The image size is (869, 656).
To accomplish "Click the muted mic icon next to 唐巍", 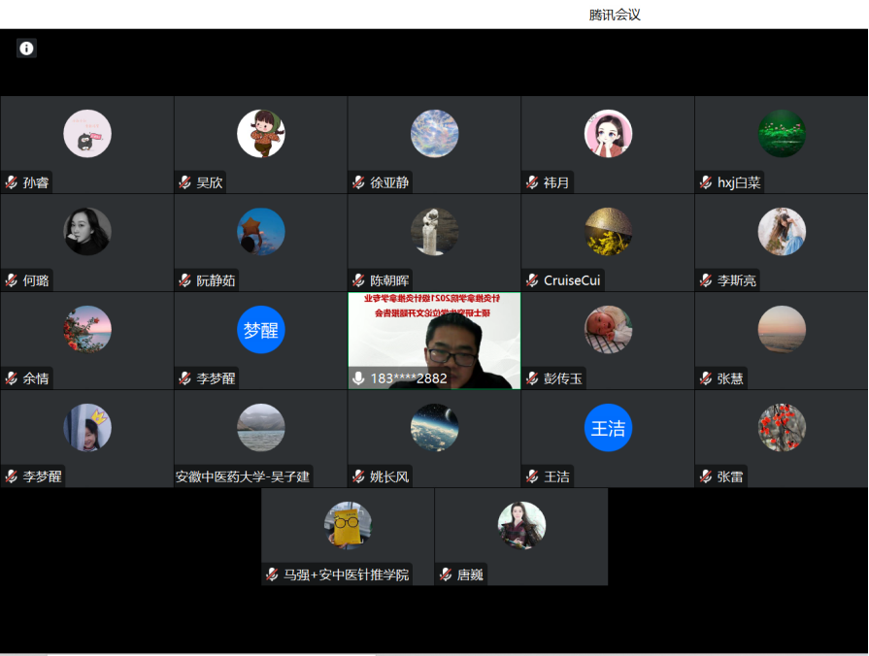I will point(446,574).
